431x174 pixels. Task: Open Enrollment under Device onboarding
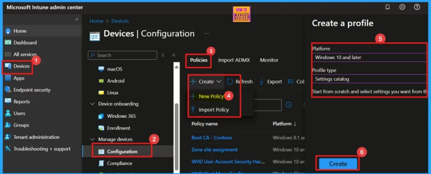click(x=118, y=128)
